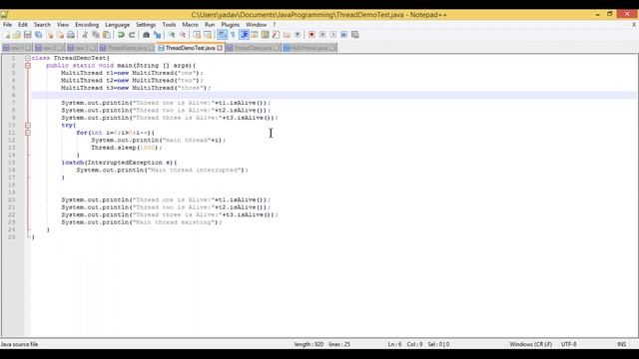
Task: Open the Edit menu
Action: pos(23,25)
